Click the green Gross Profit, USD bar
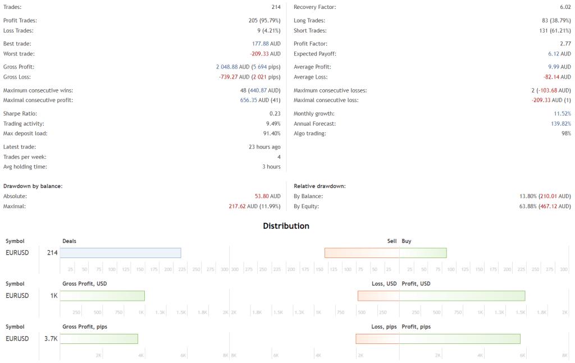 tap(102, 296)
